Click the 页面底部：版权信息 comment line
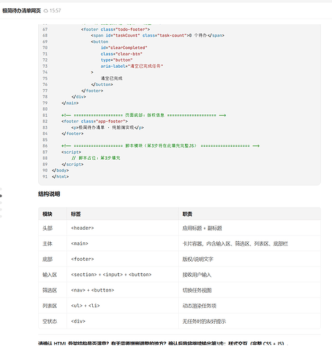 click(143, 115)
